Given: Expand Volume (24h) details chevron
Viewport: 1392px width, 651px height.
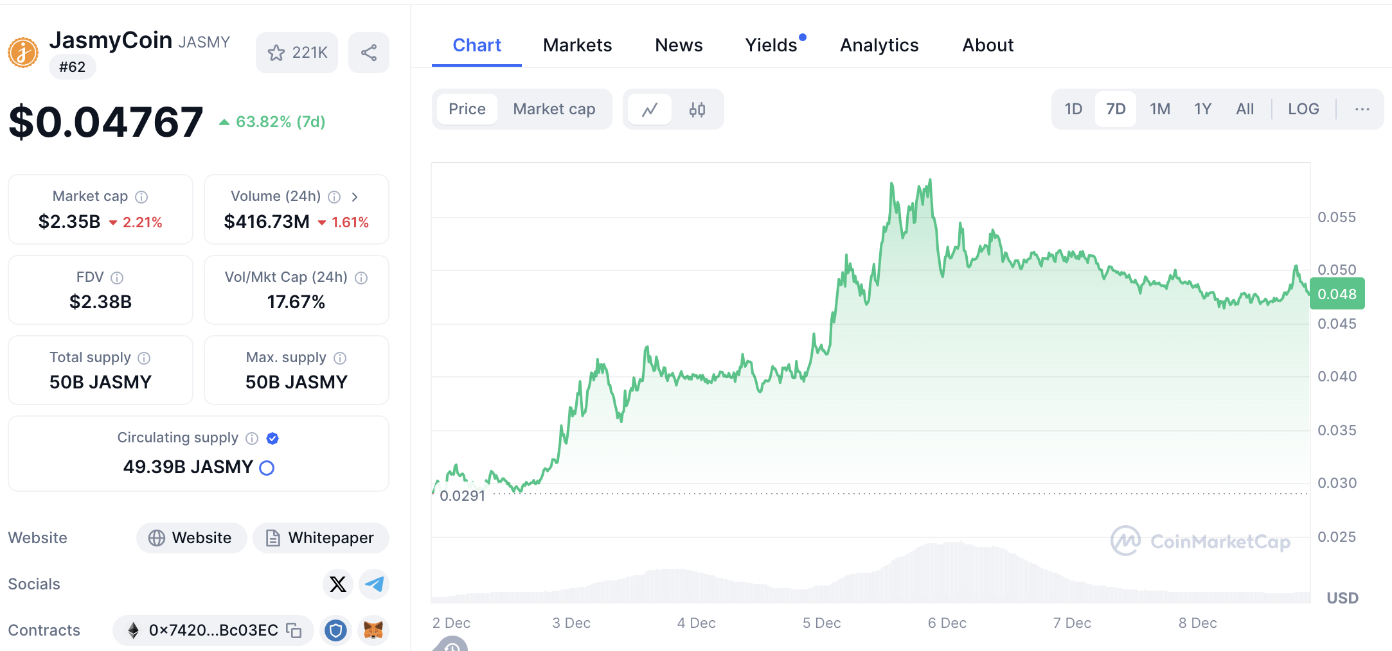Looking at the screenshot, I should coord(355,197).
